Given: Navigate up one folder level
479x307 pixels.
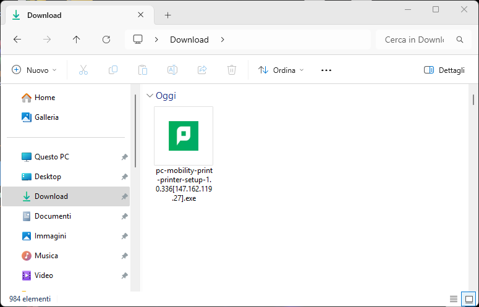Looking at the screenshot, I should [x=76, y=40].
